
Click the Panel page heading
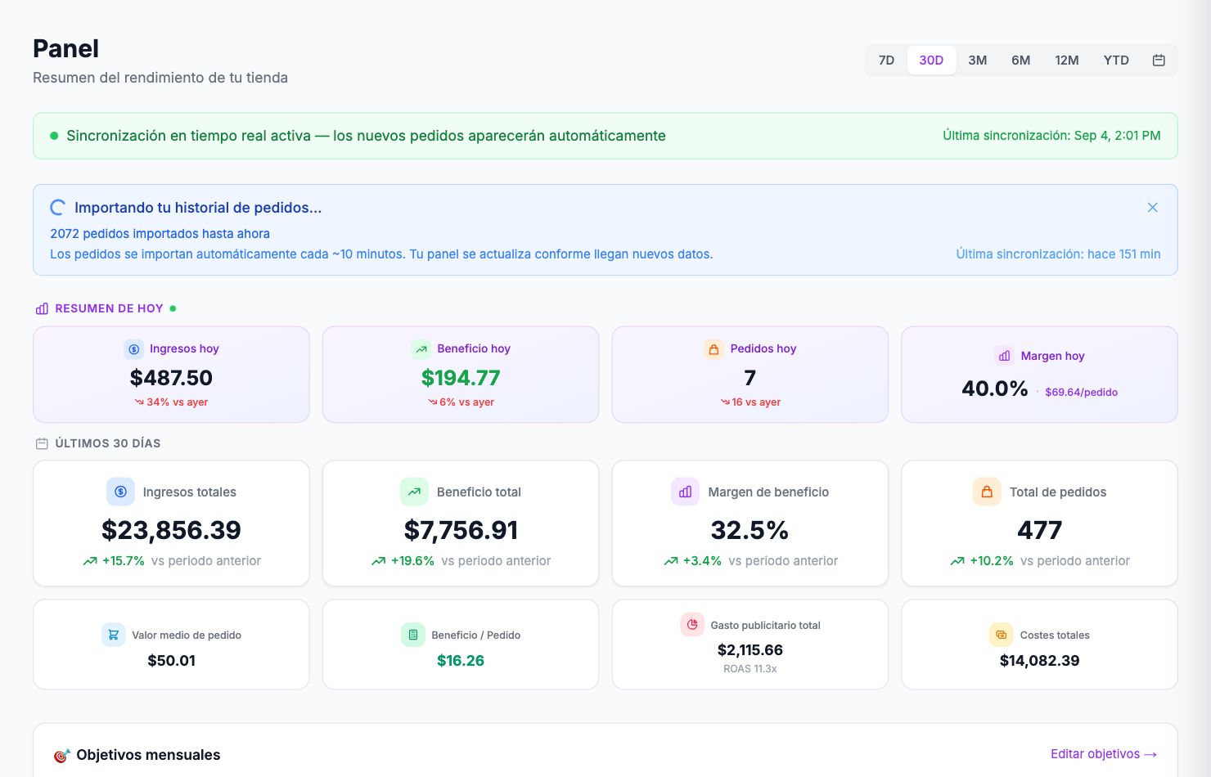click(x=65, y=49)
